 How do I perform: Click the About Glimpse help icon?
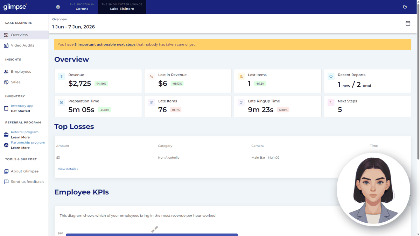pyautogui.click(x=6, y=171)
